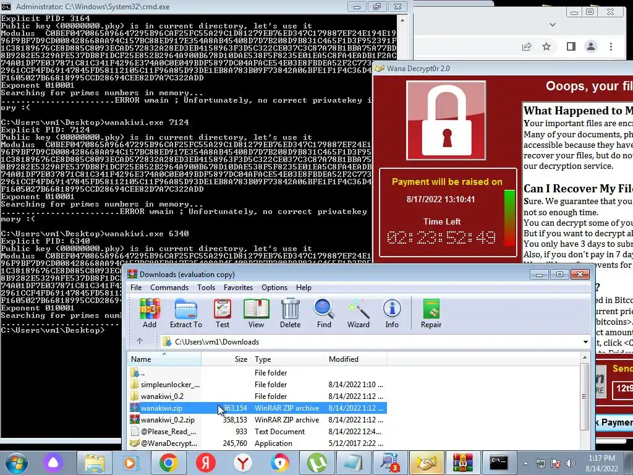
Task: Open Yandex Browser 'Y' taskbar icon
Action: pos(242,463)
